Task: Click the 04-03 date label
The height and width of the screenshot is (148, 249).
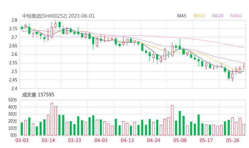Action: click(x=101, y=140)
